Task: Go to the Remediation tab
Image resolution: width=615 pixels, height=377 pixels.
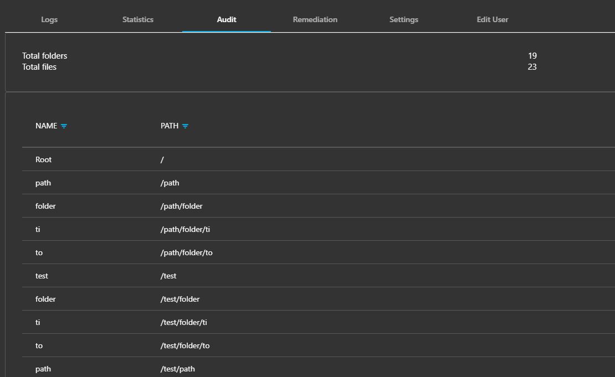Action: [x=315, y=19]
